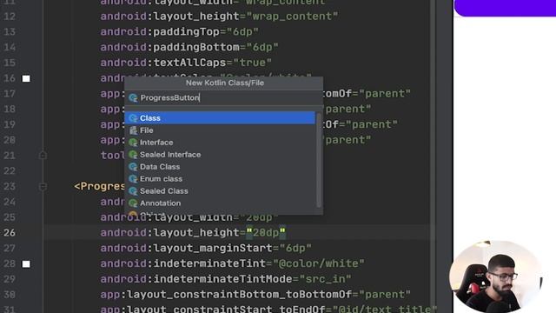Click the Sealed Class item's icon
Viewport: 556px width, 313px height.
point(133,191)
